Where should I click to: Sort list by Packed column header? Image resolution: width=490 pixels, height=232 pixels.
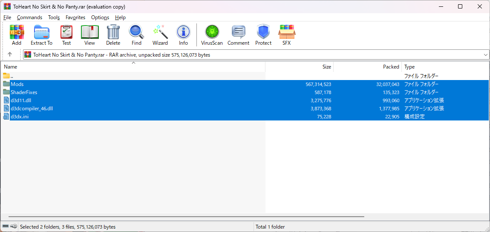click(367, 67)
